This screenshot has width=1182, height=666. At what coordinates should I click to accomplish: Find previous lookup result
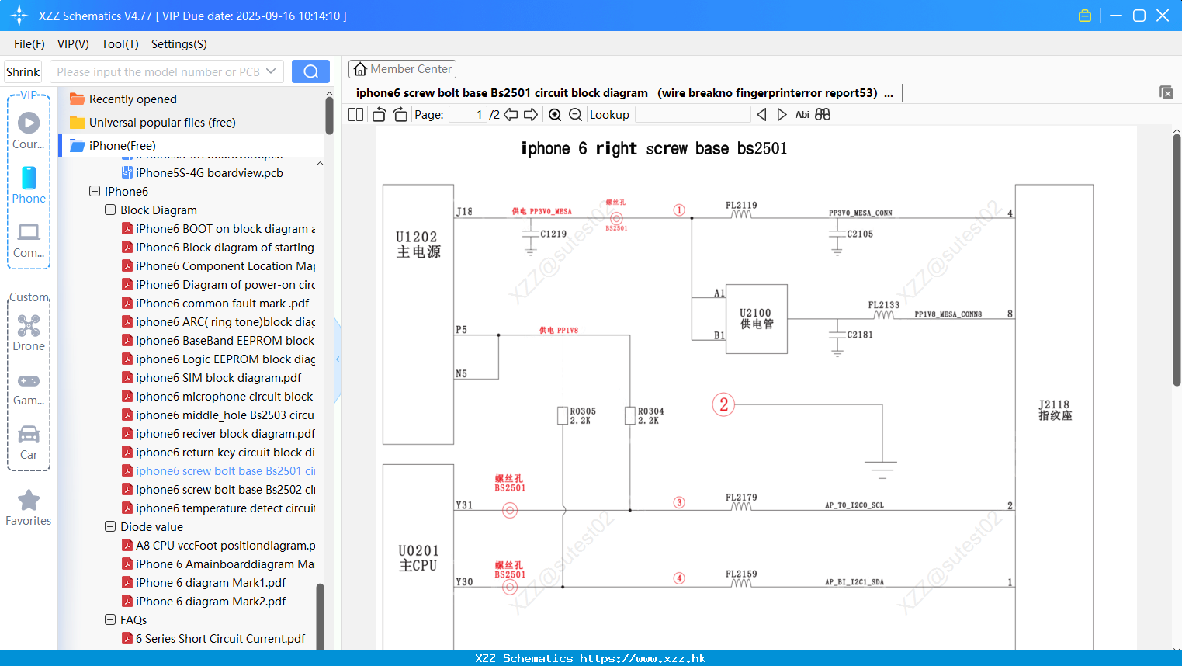pos(761,114)
